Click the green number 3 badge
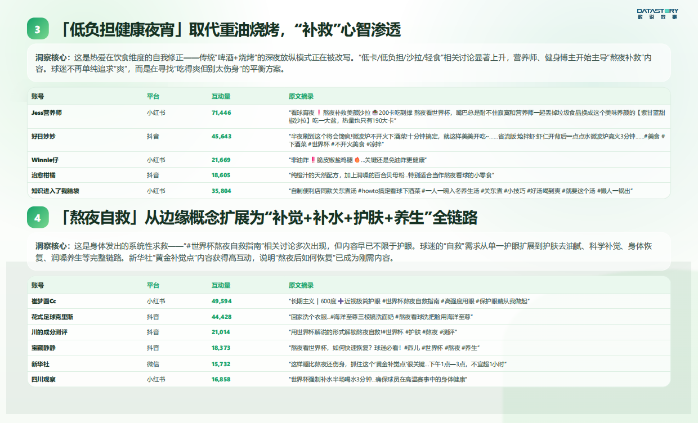 click(38, 29)
